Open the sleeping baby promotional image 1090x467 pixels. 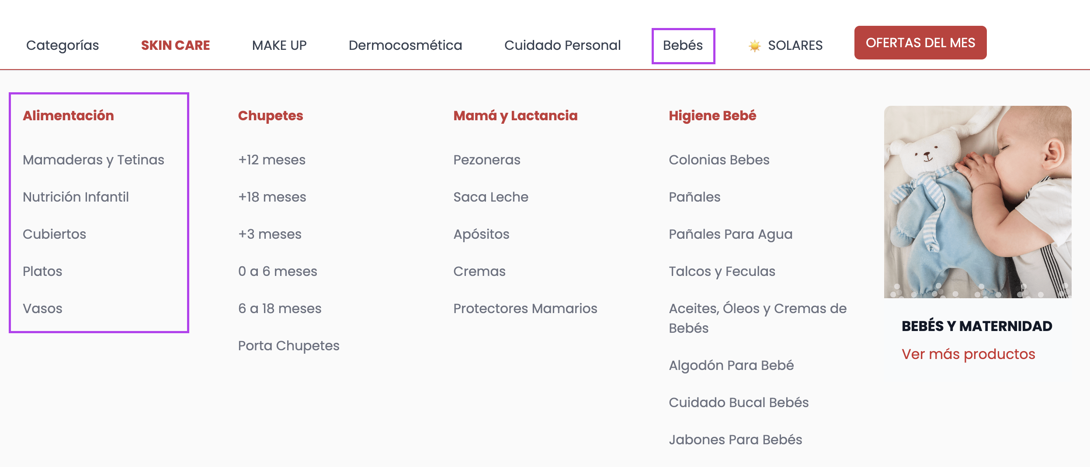pos(977,202)
